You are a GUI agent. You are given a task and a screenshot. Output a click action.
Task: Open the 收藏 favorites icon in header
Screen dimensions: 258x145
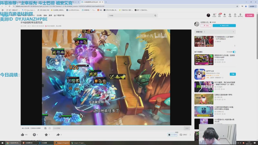pos(230,15)
